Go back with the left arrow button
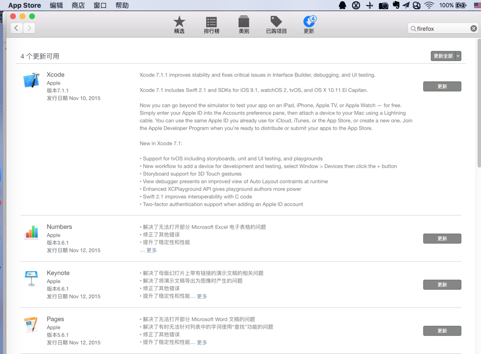The image size is (481, 354). pyautogui.click(x=16, y=28)
